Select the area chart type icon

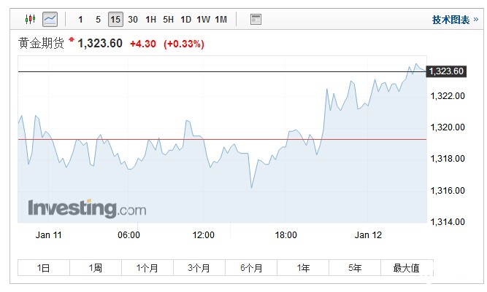(50, 20)
